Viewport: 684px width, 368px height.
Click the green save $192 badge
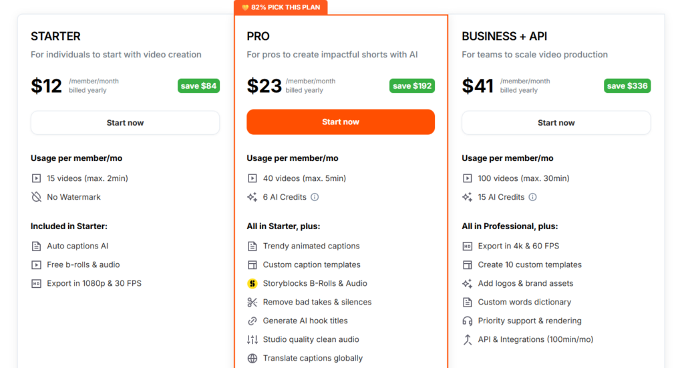(x=412, y=85)
